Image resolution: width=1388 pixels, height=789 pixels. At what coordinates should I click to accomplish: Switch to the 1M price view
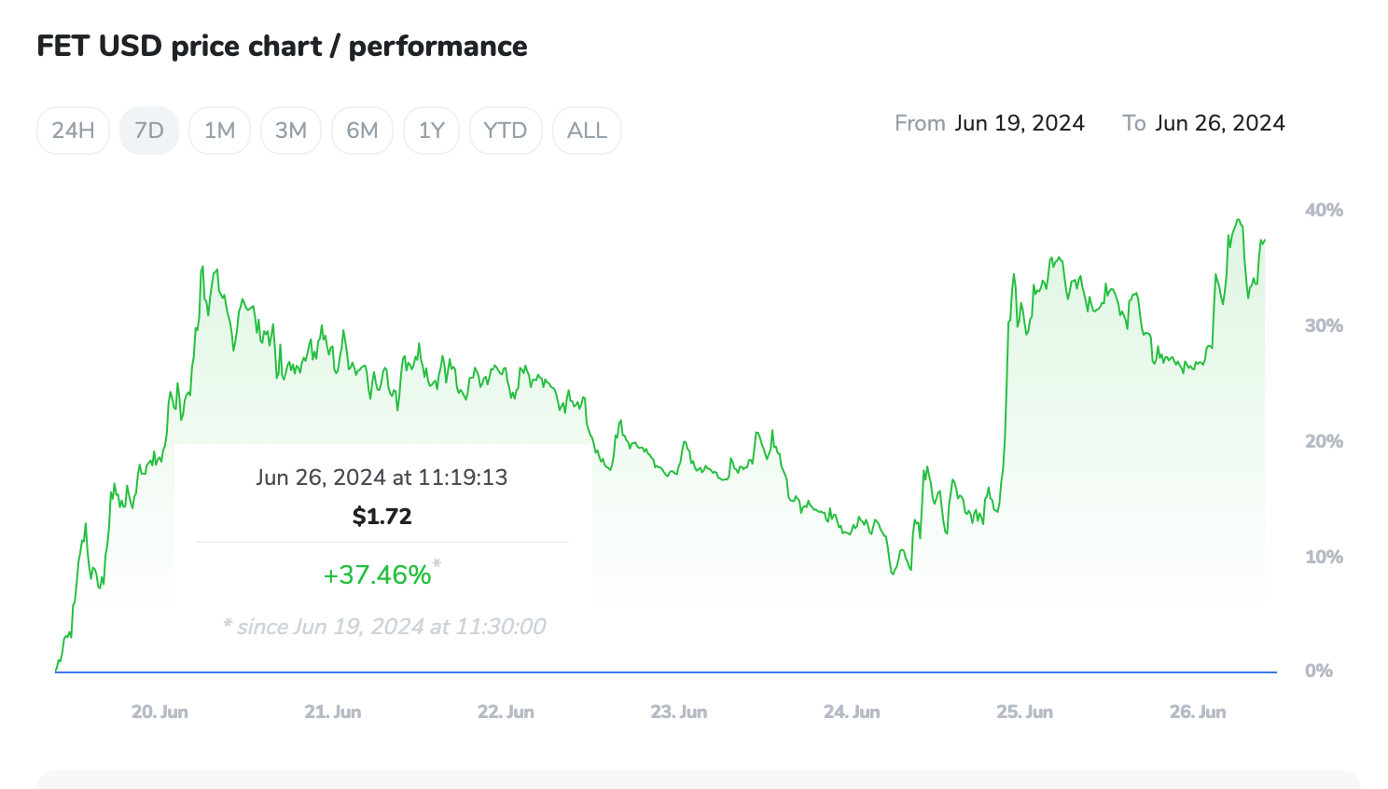coord(219,131)
